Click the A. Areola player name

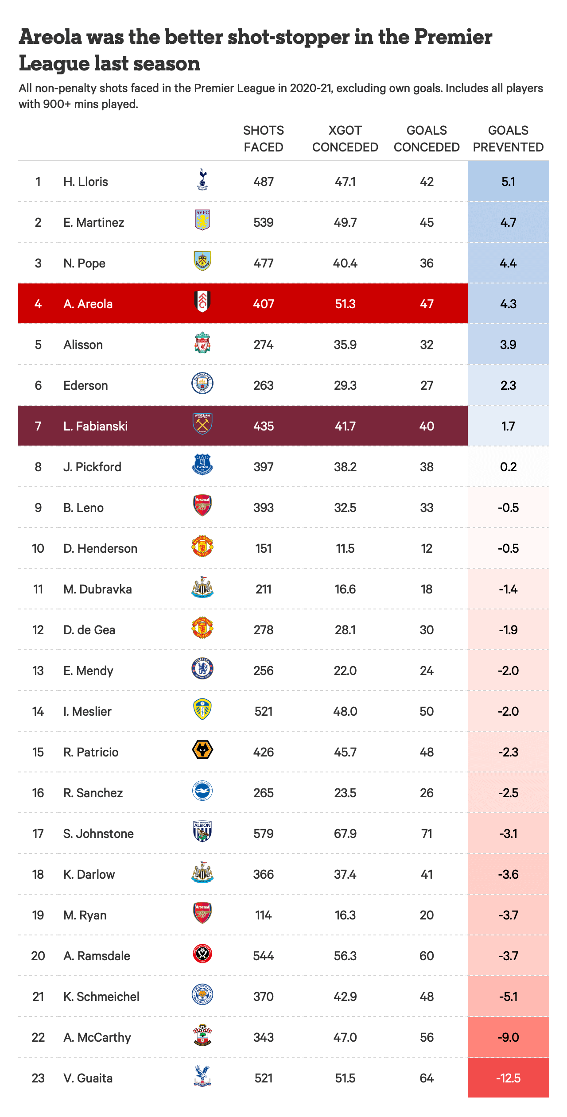88,304
